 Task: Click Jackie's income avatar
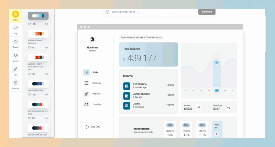point(126,106)
